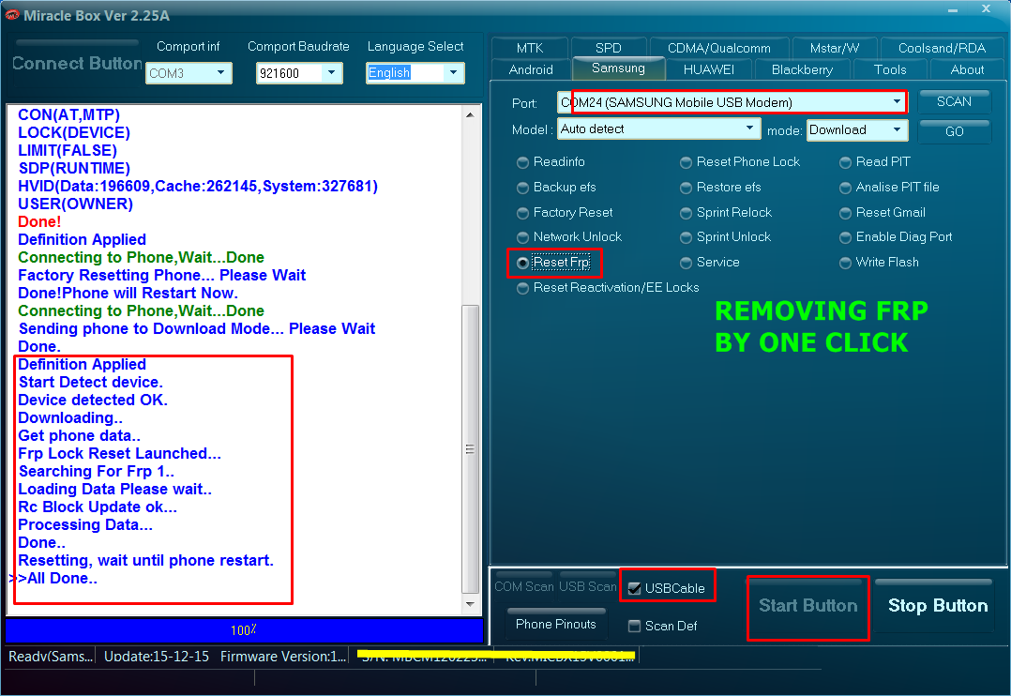Click the log scrollbar up arrow

click(470, 114)
